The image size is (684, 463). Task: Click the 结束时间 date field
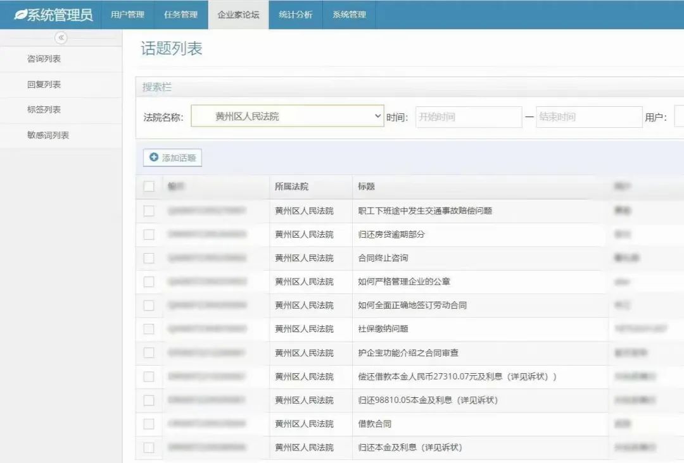(589, 117)
